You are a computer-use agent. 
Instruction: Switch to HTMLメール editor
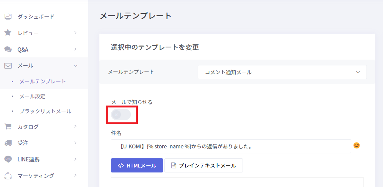coord(137,166)
